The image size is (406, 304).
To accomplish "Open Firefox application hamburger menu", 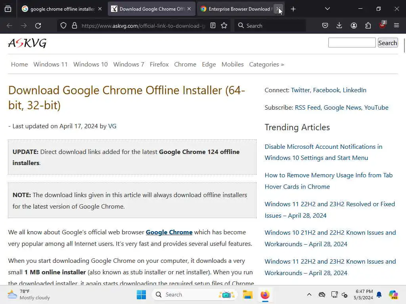I will (396, 25).
